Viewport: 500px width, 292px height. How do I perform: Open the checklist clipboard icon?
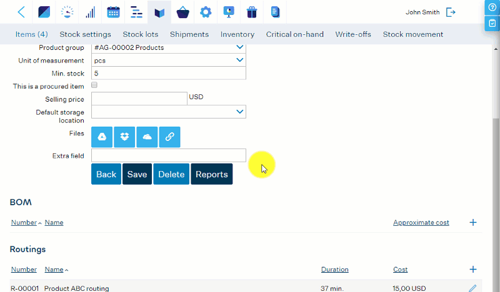click(492, 23)
